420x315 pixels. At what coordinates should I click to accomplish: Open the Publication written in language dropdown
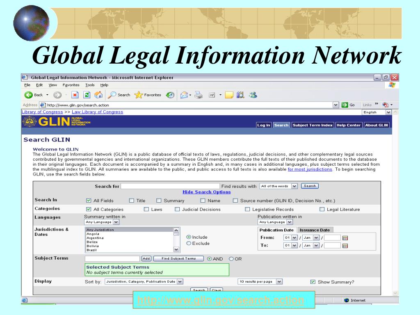[275, 222]
